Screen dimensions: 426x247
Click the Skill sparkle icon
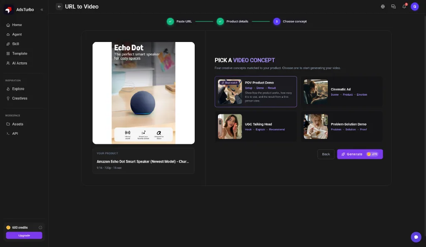coord(8,44)
